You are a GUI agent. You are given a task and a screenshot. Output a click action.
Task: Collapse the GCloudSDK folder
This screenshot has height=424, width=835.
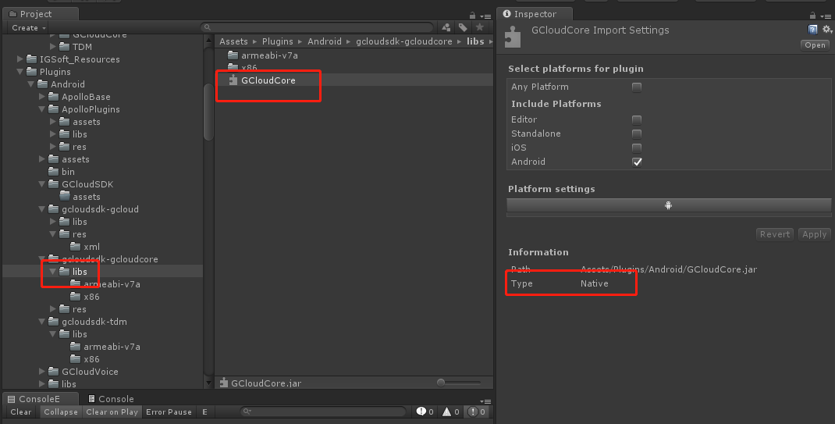[x=42, y=184]
